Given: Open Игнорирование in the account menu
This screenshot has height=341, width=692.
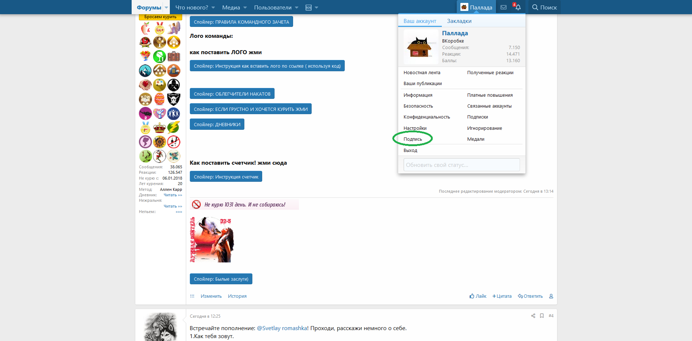Looking at the screenshot, I should pos(485,128).
